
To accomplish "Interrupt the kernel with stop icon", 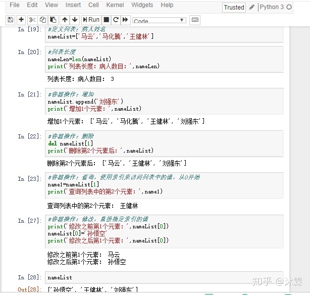I will [x=107, y=20].
